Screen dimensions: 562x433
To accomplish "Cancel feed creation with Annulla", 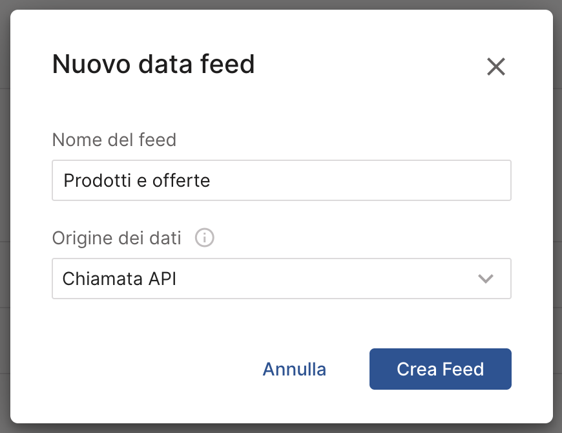I will tap(294, 369).
